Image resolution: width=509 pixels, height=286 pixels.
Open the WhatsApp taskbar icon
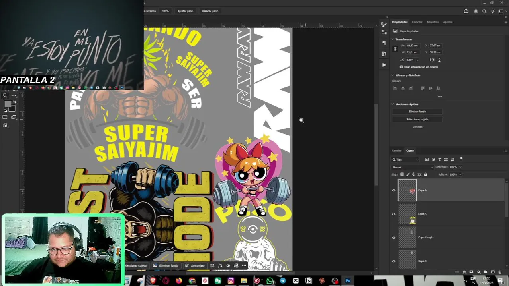pyautogui.click(x=270, y=281)
